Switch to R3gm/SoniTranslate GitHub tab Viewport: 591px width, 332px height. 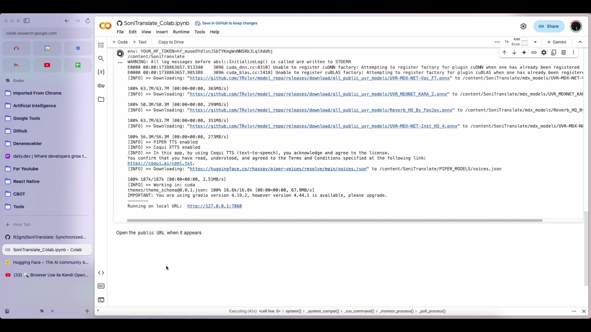(x=47, y=237)
